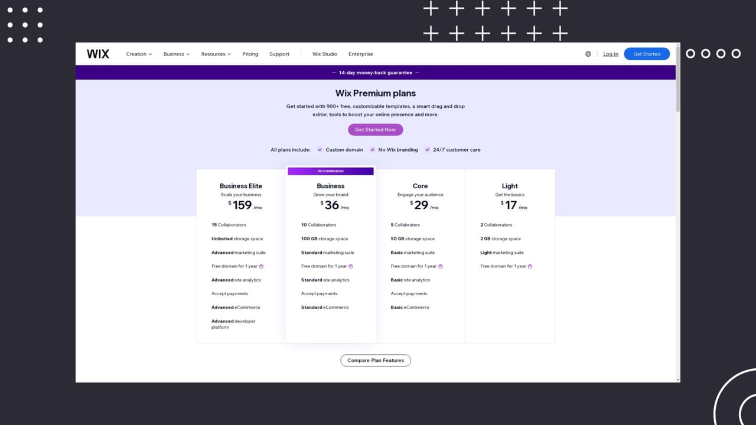Click the checkmark beside No Wix branding
This screenshot has height=425, width=756.
(372, 149)
